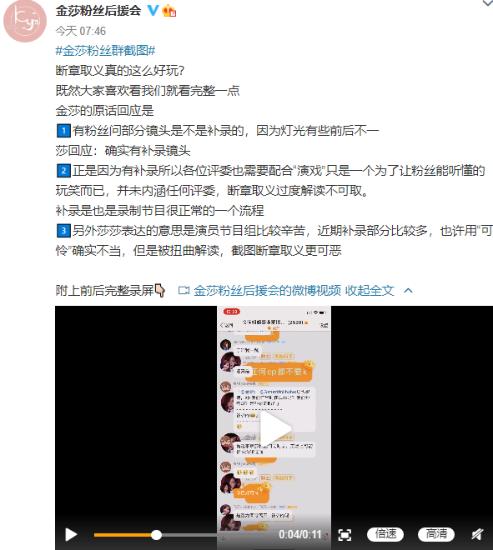The image size is (493, 550).
Task: Collapse the post with the 收起全文 link
Action: [x=370, y=291]
